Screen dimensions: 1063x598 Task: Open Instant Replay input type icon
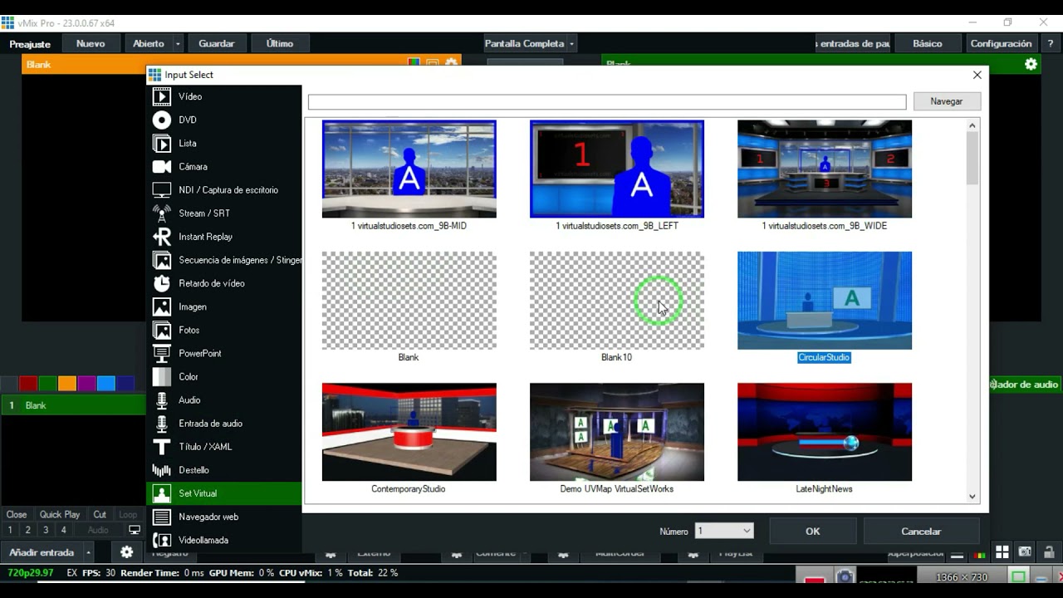click(x=162, y=237)
